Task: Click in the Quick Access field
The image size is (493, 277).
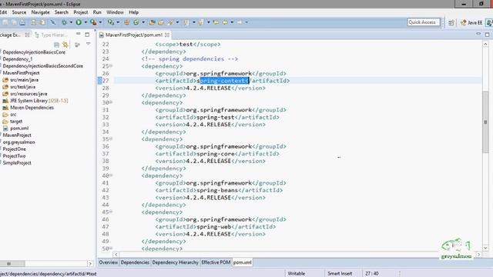Action: [424, 22]
